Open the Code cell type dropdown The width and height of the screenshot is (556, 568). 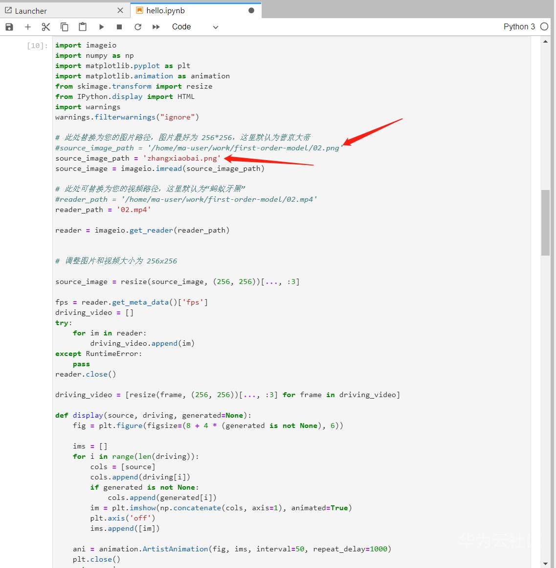[x=195, y=27]
